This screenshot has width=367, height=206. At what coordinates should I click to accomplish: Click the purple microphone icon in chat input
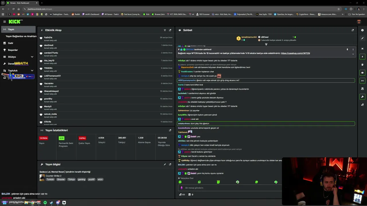181,188
